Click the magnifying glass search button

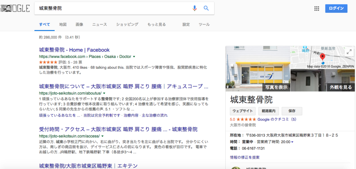point(206,8)
